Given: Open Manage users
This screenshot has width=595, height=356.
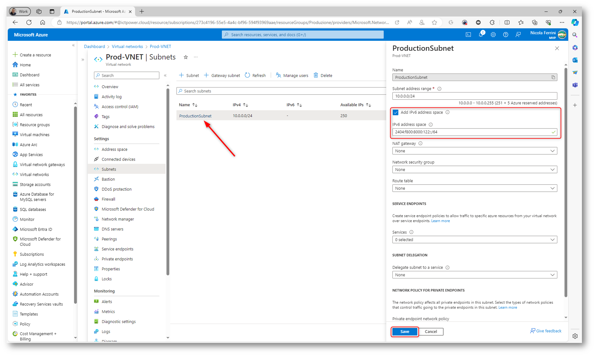Looking at the screenshot, I should 292,75.
